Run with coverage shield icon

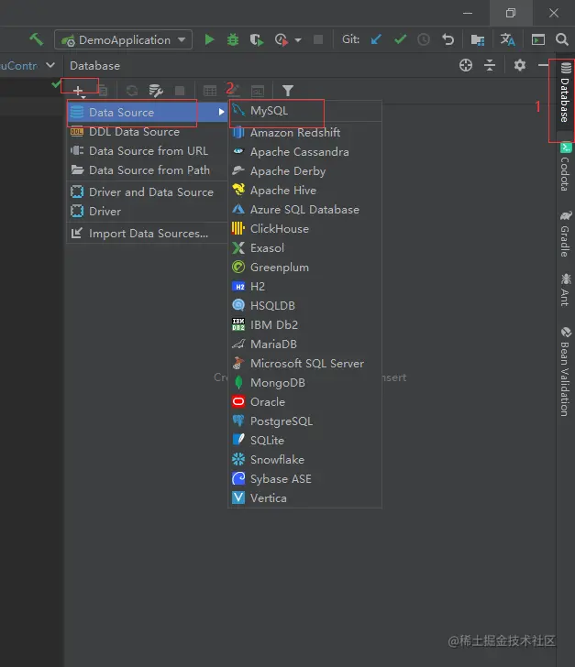(x=257, y=39)
